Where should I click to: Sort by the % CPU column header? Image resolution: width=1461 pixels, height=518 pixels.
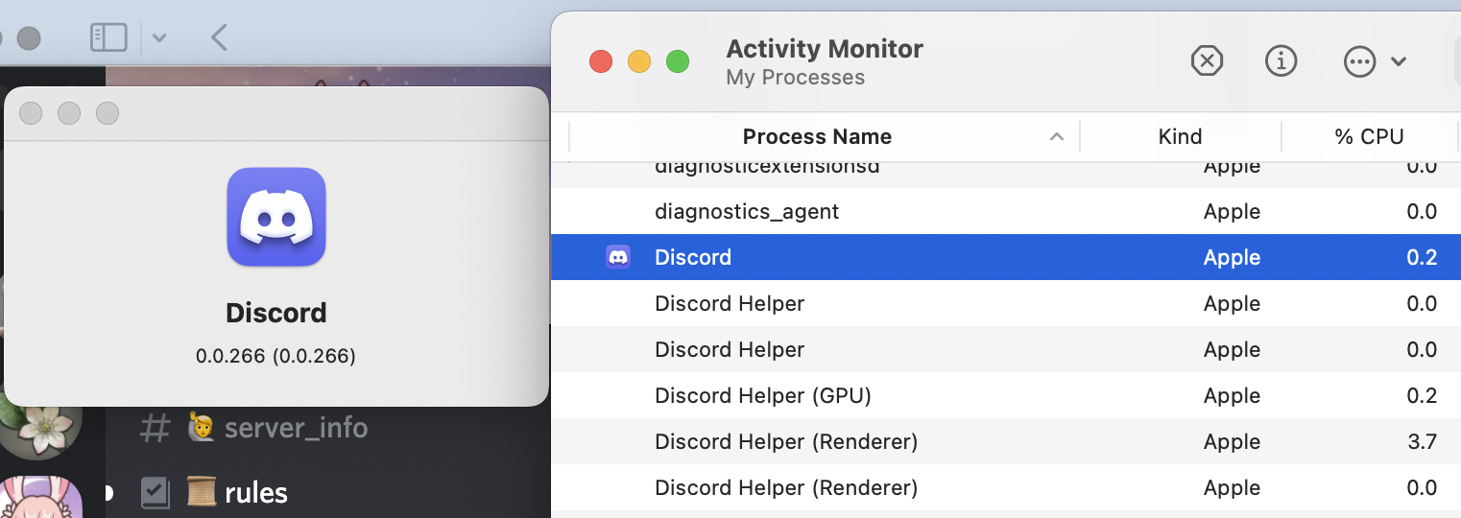1370,136
